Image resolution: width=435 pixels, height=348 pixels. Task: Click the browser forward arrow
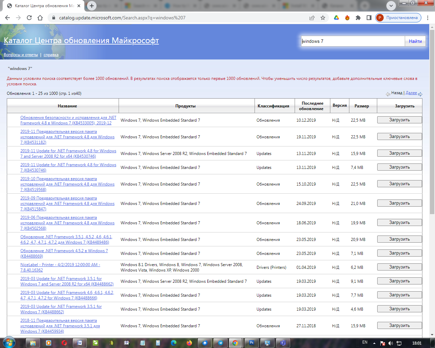pyautogui.click(x=18, y=18)
